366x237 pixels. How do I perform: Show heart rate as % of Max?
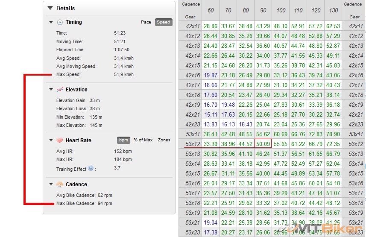click(x=143, y=140)
